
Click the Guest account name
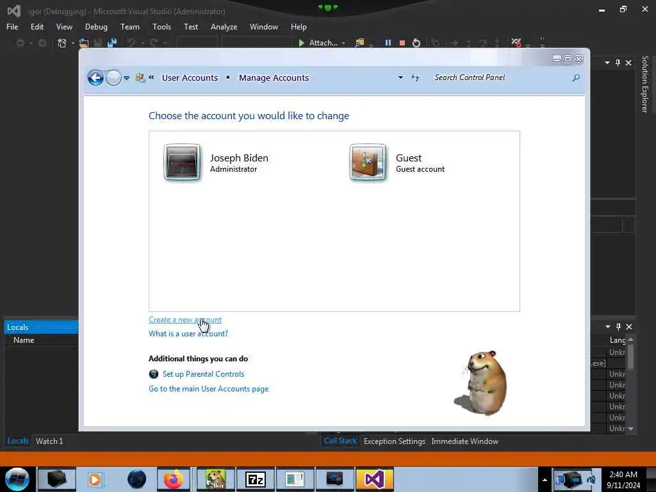tap(409, 158)
